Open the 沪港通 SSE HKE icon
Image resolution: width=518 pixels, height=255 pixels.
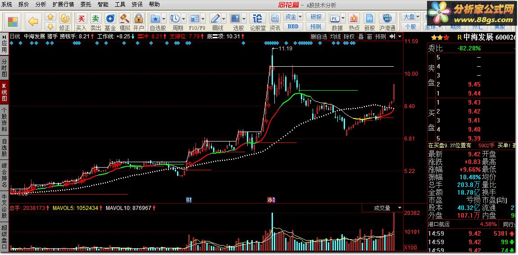click(387, 18)
